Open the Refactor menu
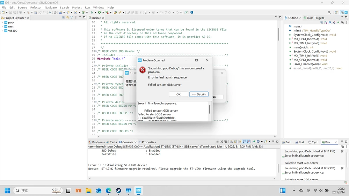The height and width of the screenshot is (196, 349). [36, 8]
